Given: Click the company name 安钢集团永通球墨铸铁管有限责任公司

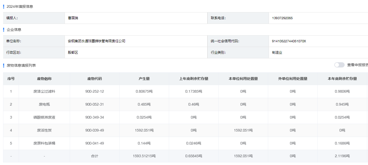Looking at the screenshot, I should tap(97, 41).
